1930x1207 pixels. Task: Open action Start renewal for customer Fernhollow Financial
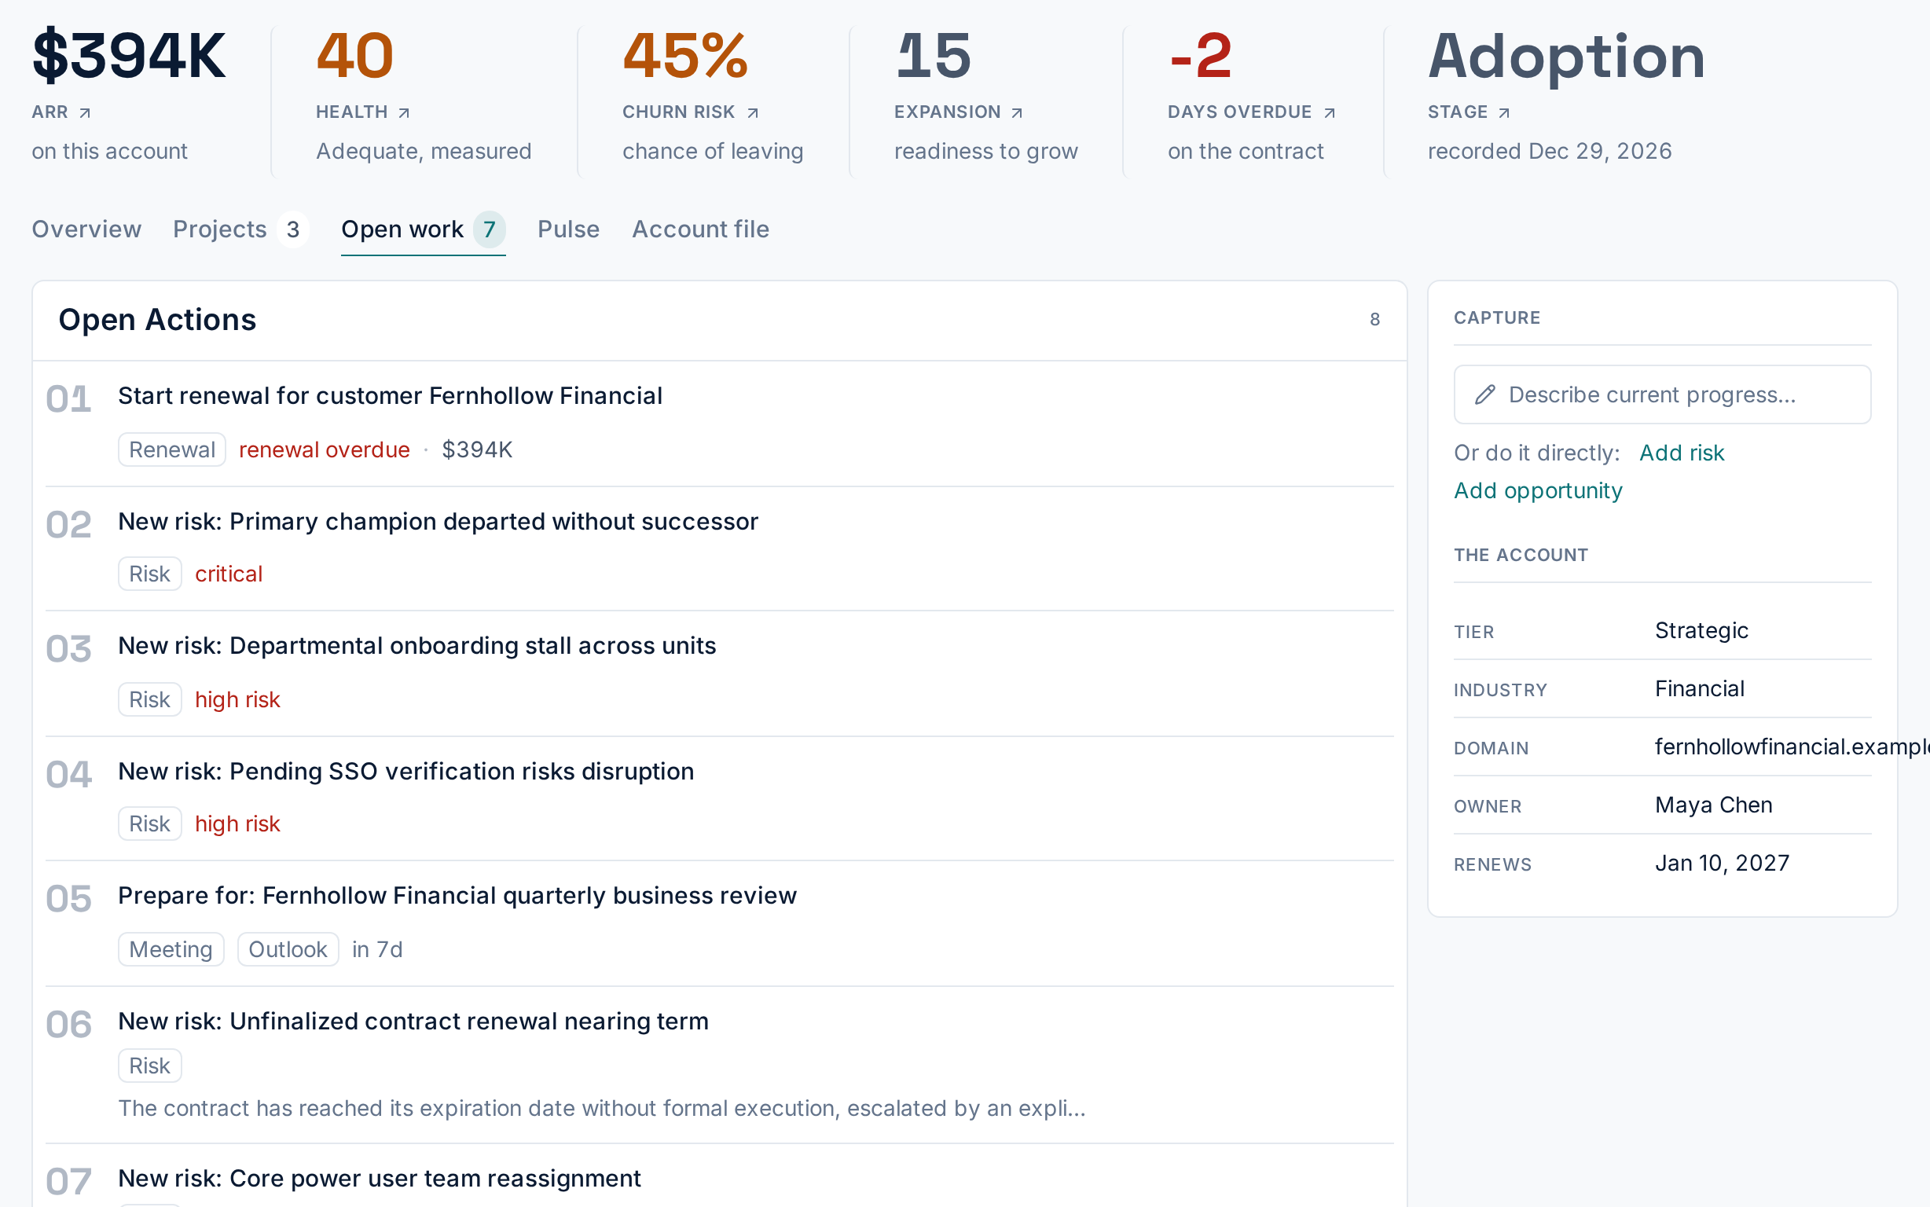click(x=391, y=396)
